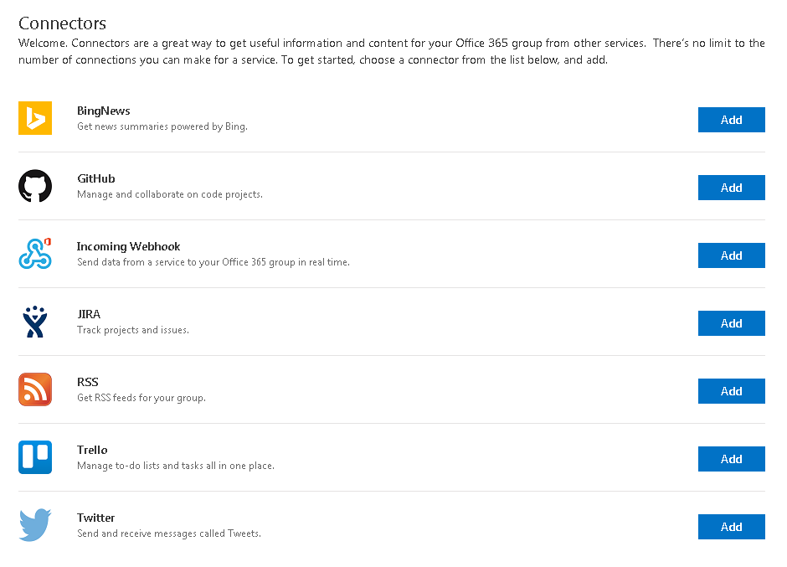
Task: Click the BingNews logo icon
Action: pyautogui.click(x=35, y=118)
